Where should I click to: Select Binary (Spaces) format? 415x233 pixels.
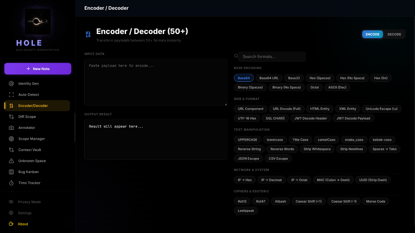coord(250,88)
